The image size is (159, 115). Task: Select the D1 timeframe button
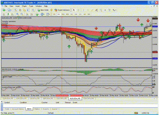[x=80, y=14]
